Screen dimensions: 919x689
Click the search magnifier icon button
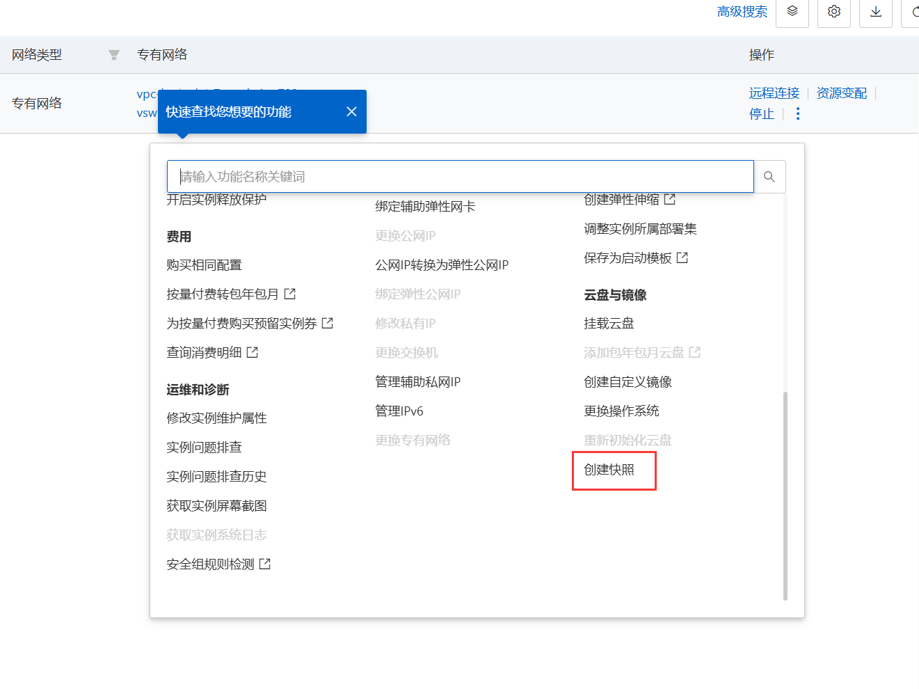[x=769, y=177]
